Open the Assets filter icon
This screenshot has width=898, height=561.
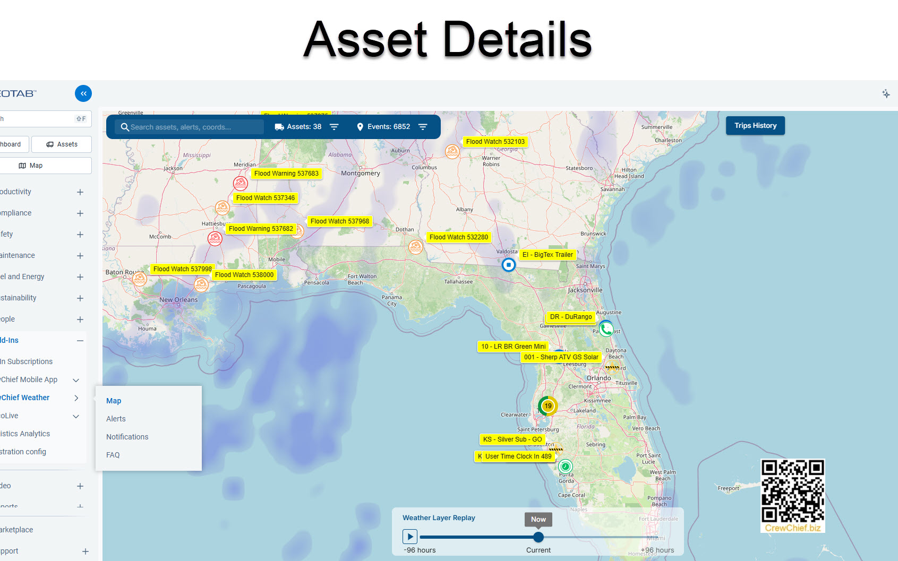tap(334, 127)
